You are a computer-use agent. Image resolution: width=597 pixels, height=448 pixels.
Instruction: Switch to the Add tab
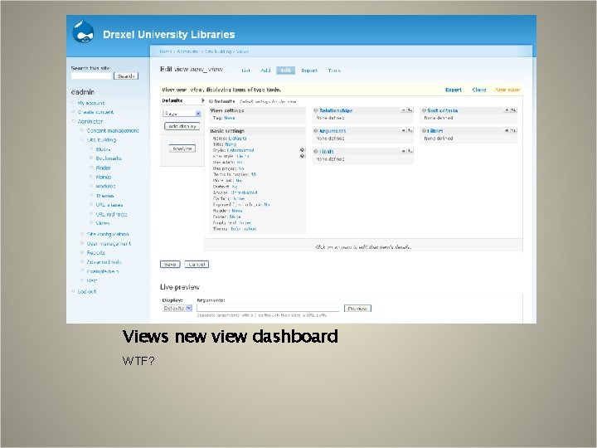265,71
